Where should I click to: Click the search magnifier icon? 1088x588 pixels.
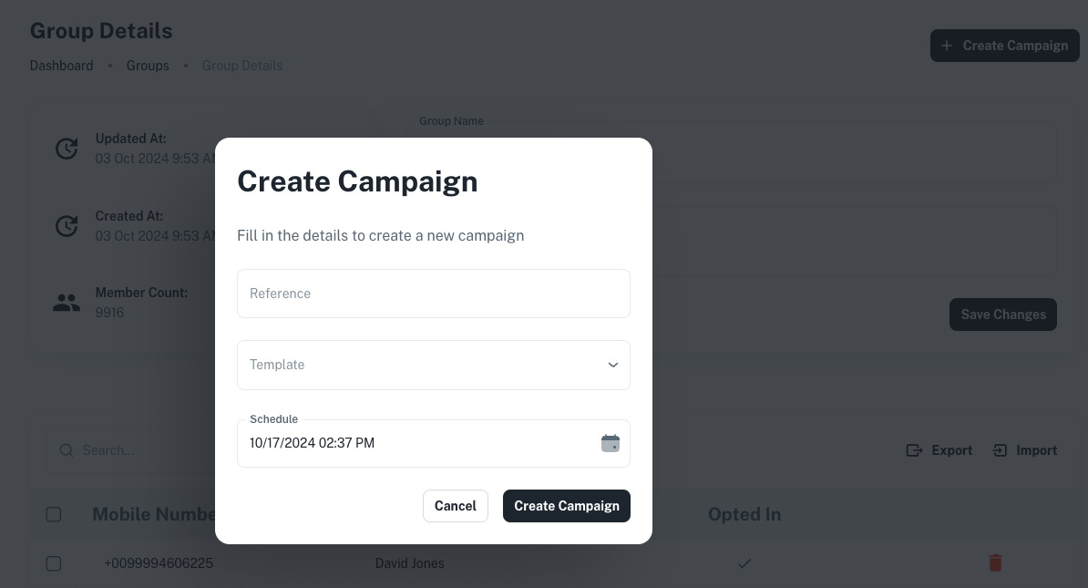click(x=67, y=450)
